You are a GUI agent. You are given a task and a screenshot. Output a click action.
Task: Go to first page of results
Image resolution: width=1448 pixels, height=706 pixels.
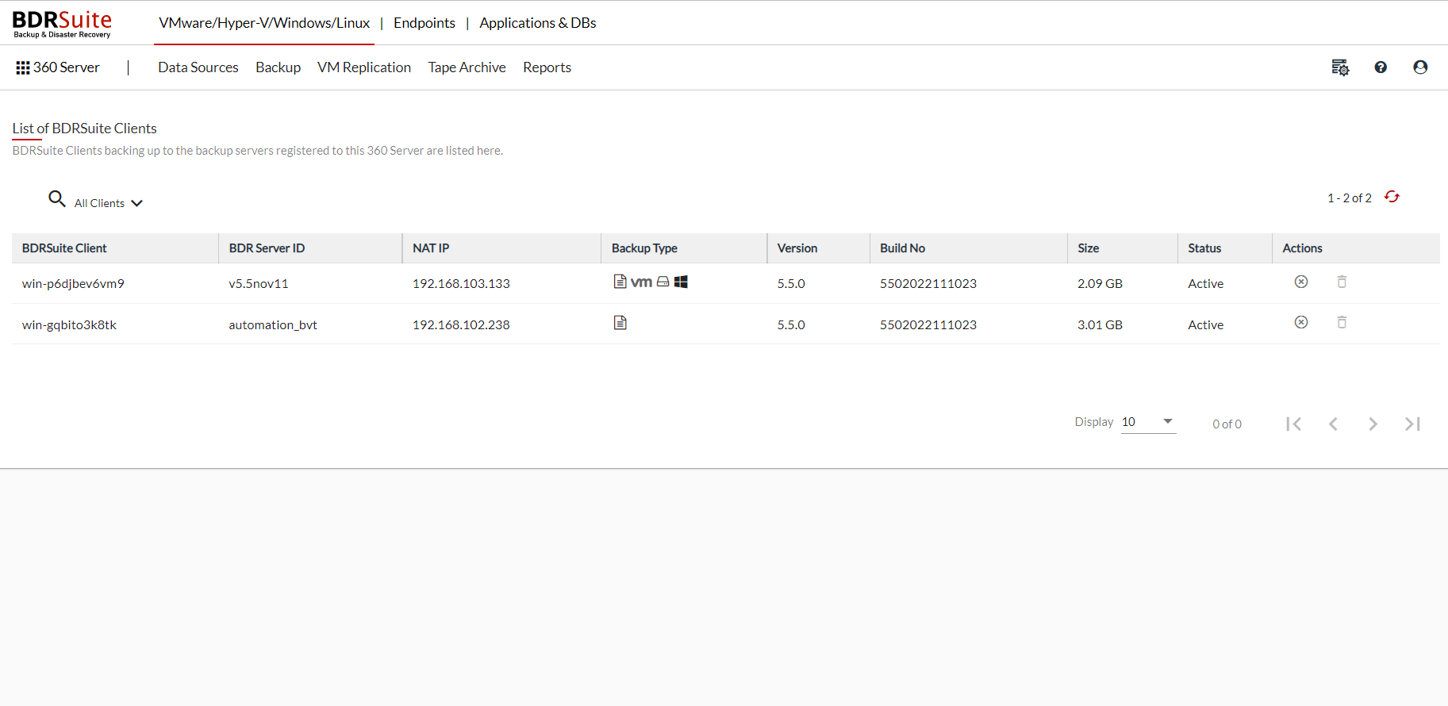[x=1293, y=424]
